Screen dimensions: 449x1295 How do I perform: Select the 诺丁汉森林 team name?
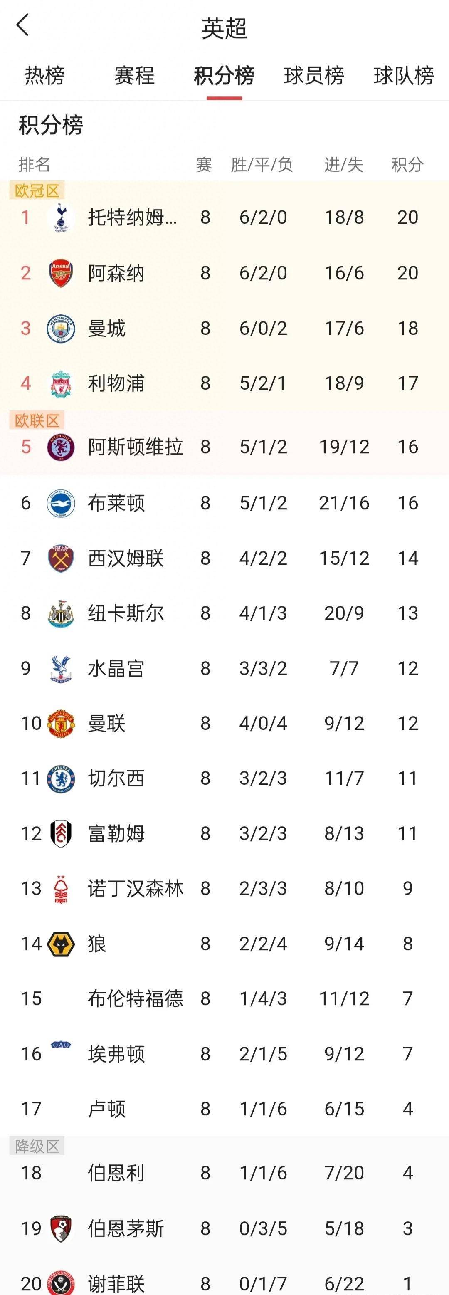click(136, 888)
